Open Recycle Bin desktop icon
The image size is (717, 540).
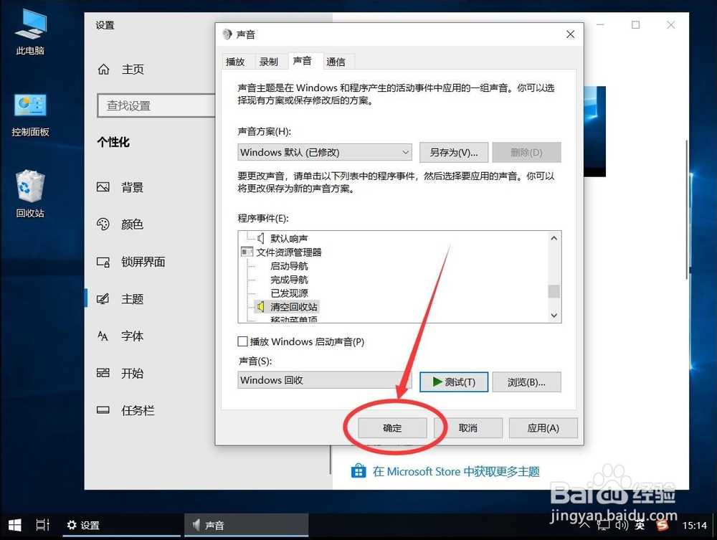point(30,194)
